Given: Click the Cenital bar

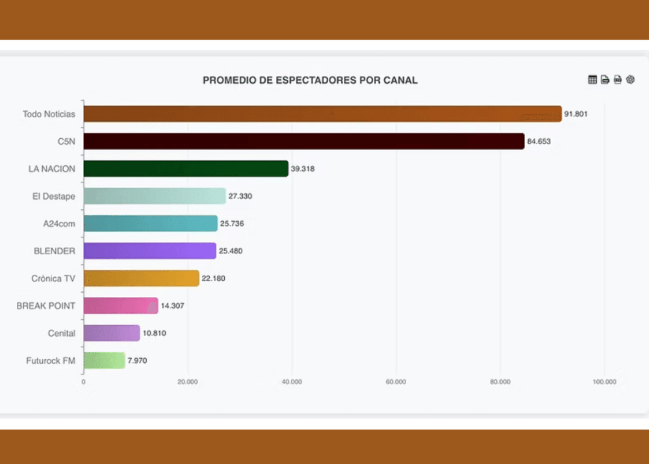Looking at the screenshot, I should click(111, 333).
